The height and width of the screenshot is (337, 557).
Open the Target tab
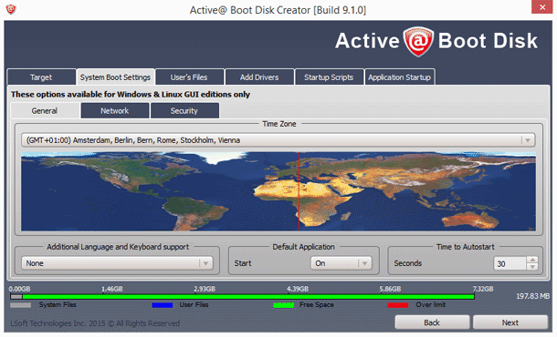pyautogui.click(x=41, y=77)
